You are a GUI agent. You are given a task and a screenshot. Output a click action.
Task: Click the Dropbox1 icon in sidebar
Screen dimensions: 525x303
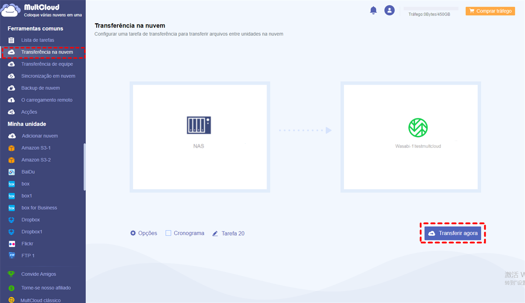click(x=12, y=232)
